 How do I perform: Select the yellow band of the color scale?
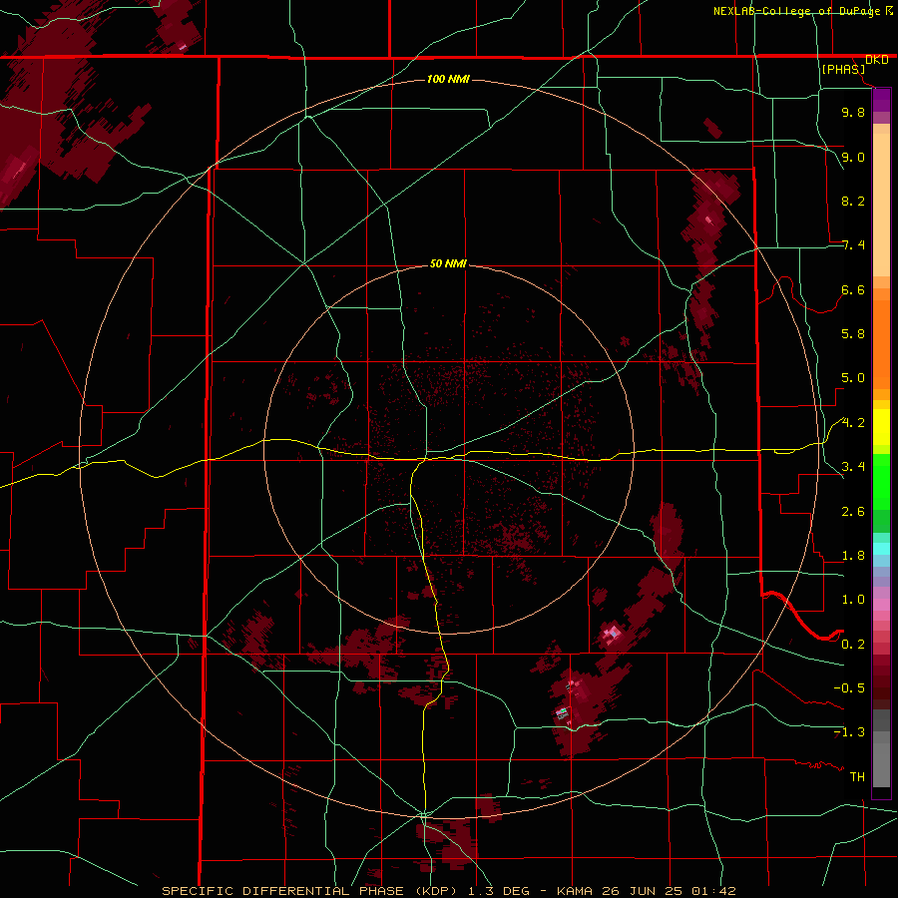click(881, 426)
